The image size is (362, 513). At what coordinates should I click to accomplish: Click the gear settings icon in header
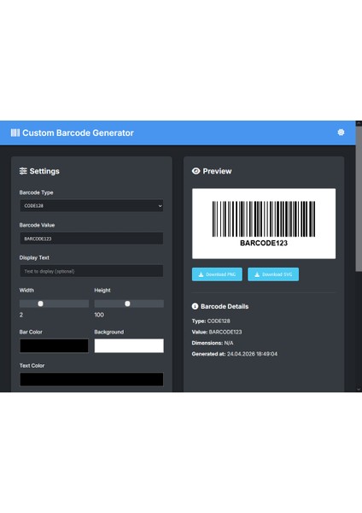pyautogui.click(x=341, y=133)
